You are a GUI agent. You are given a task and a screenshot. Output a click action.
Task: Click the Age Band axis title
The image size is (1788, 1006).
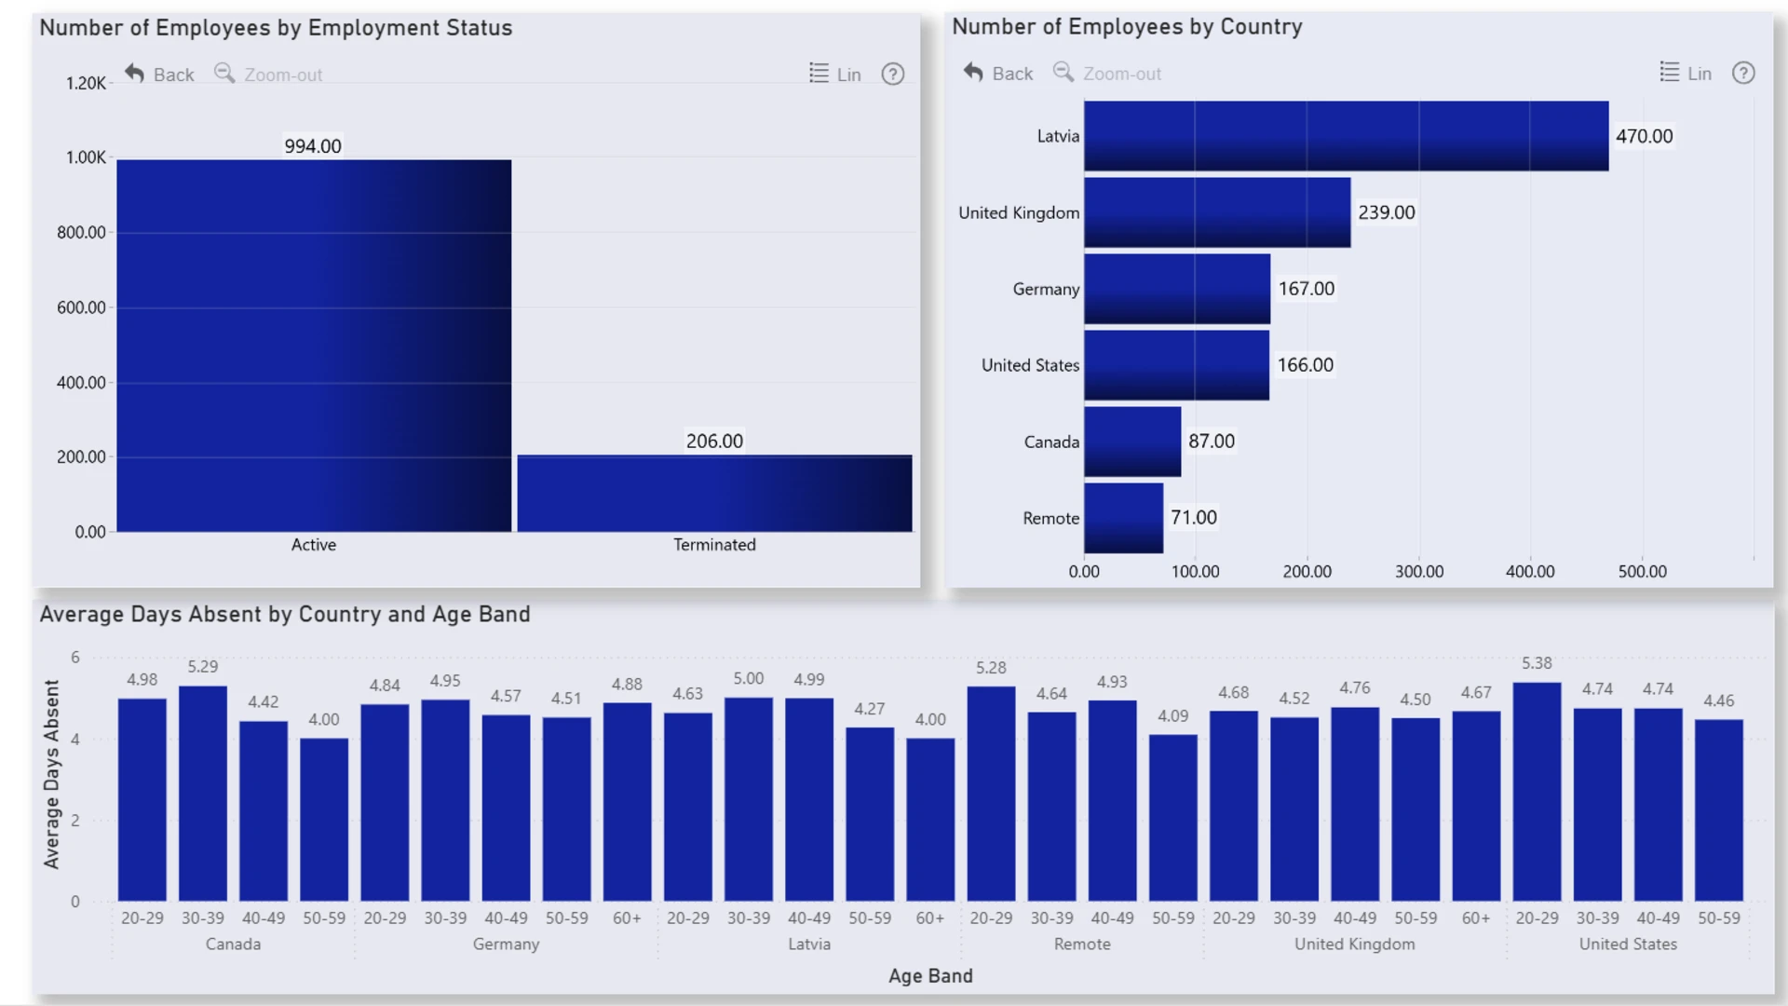pyautogui.click(x=930, y=976)
